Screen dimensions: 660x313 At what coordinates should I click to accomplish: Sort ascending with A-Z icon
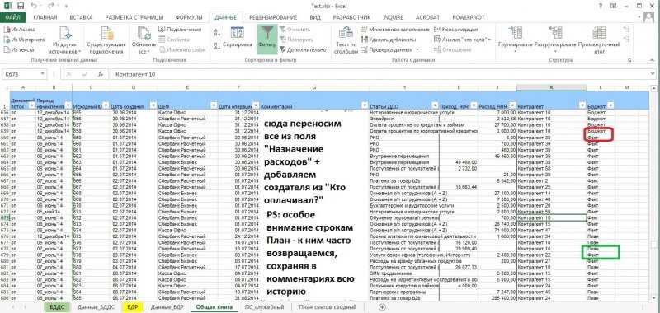point(218,32)
